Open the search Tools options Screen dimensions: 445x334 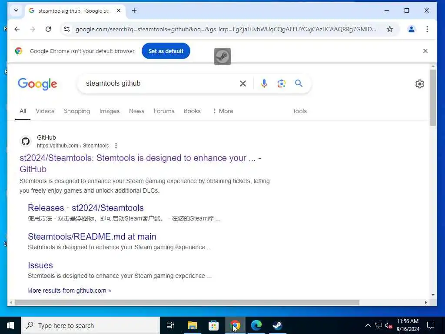299,111
